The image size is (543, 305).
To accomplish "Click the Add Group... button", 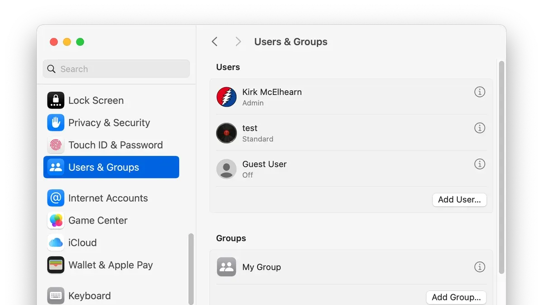I will (456, 297).
